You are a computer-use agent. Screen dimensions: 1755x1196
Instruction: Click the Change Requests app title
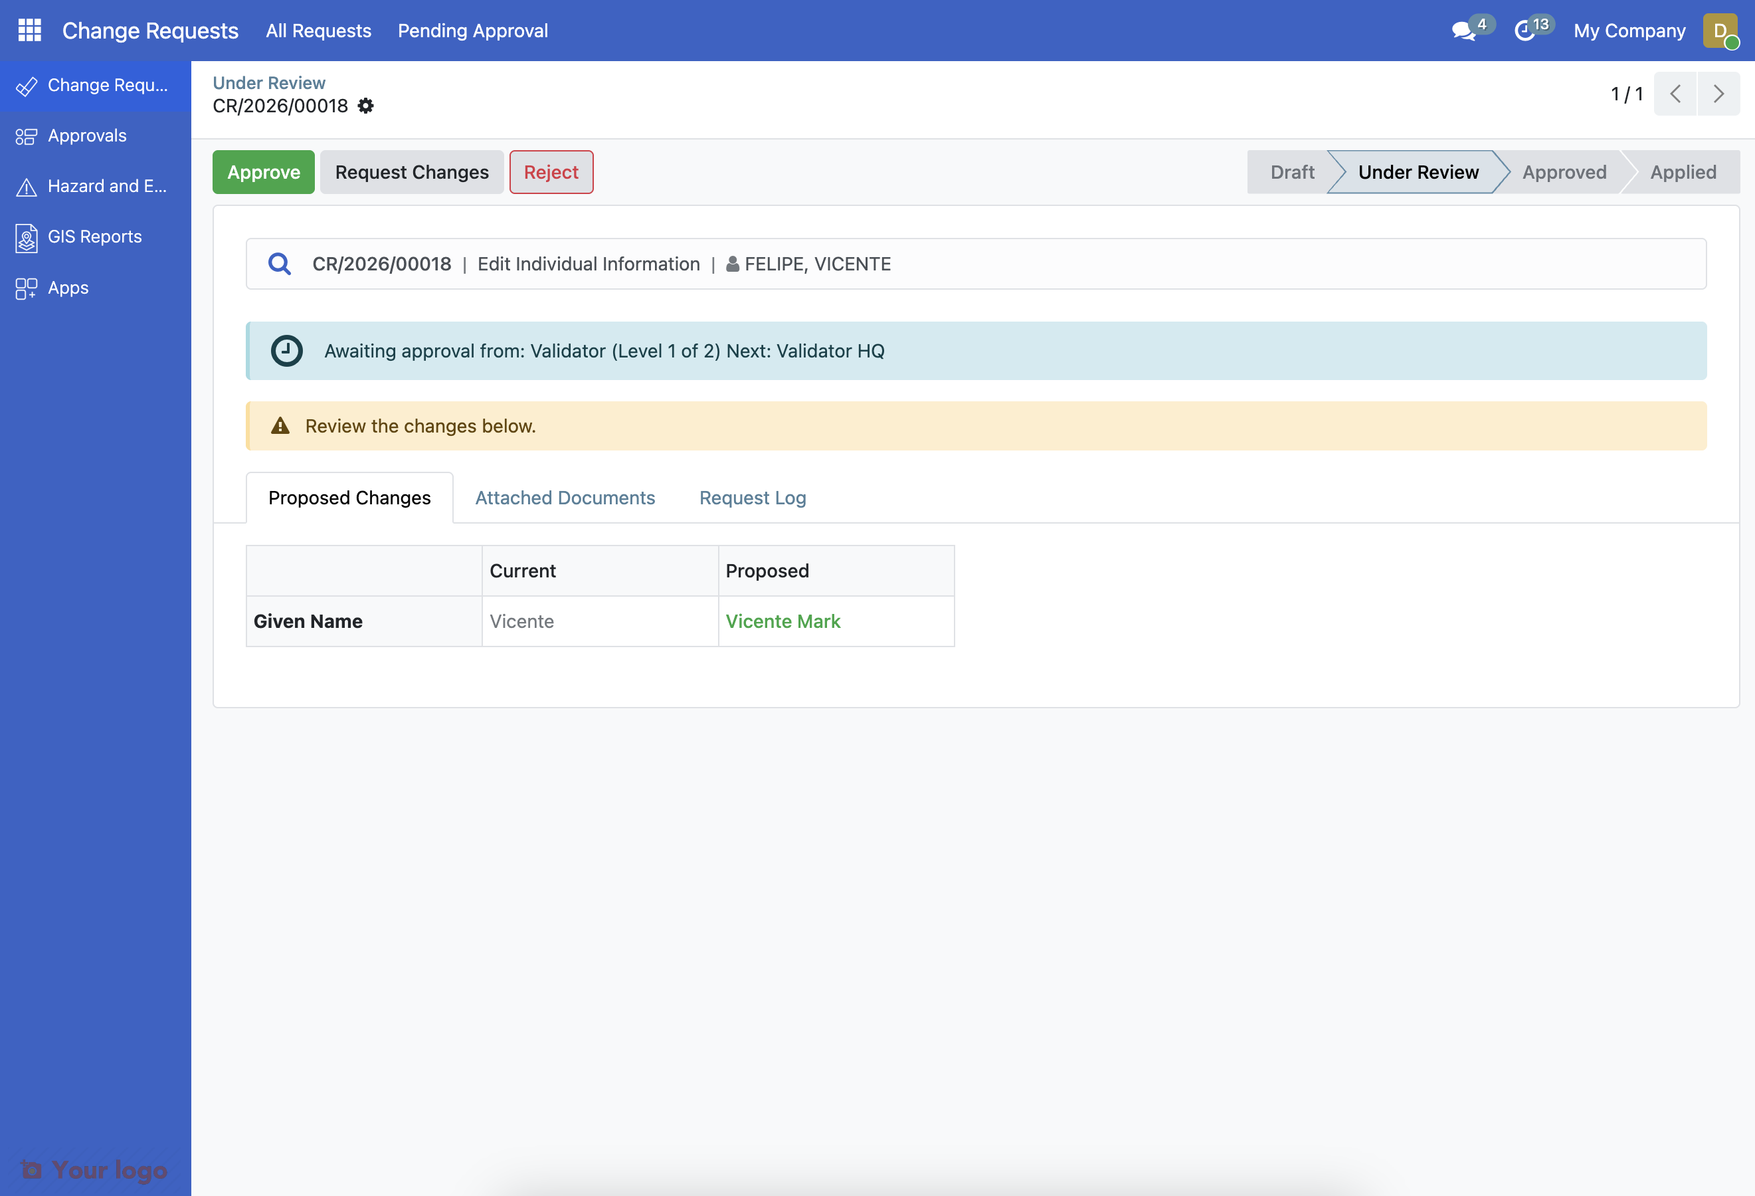150,31
